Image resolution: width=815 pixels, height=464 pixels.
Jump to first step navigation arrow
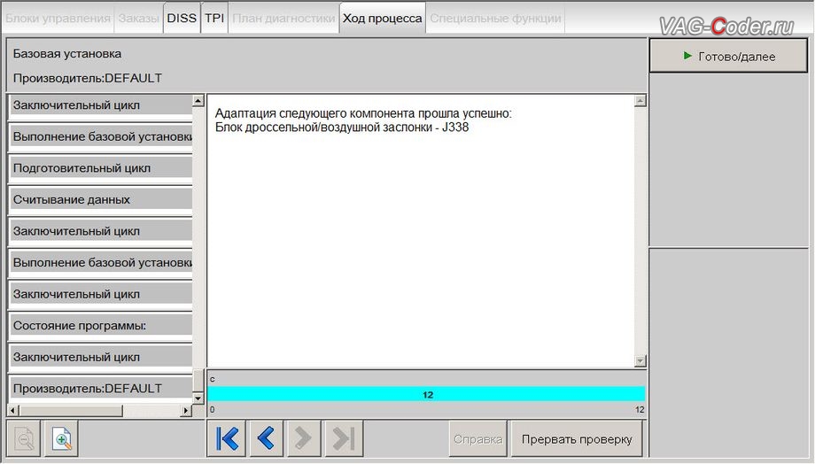tap(227, 438)
